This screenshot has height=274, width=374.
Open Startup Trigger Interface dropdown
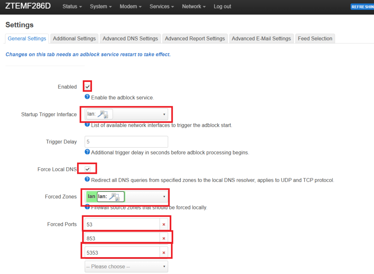(126, 114)
